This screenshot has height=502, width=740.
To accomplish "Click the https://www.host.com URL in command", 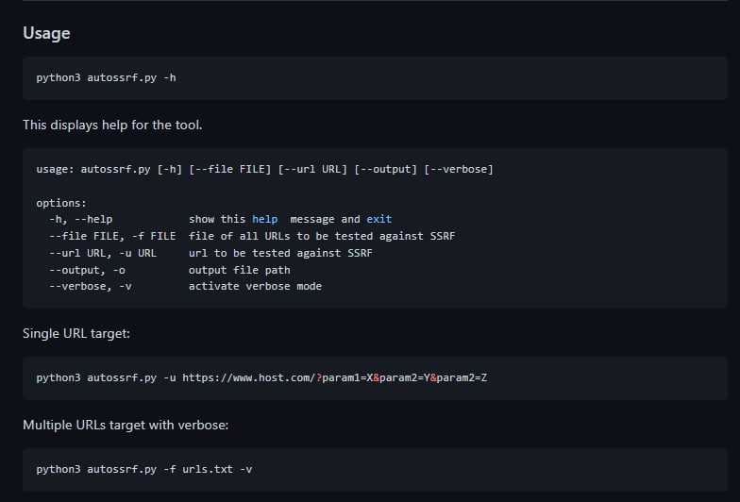I will tap(249, 377).
